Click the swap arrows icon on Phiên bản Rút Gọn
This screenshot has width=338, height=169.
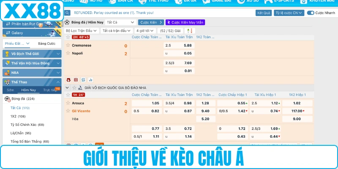[8, 24]
